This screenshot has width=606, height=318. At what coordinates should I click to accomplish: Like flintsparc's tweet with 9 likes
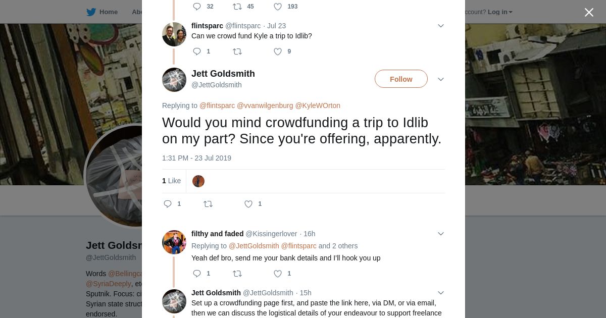click(x=278, y=51)
